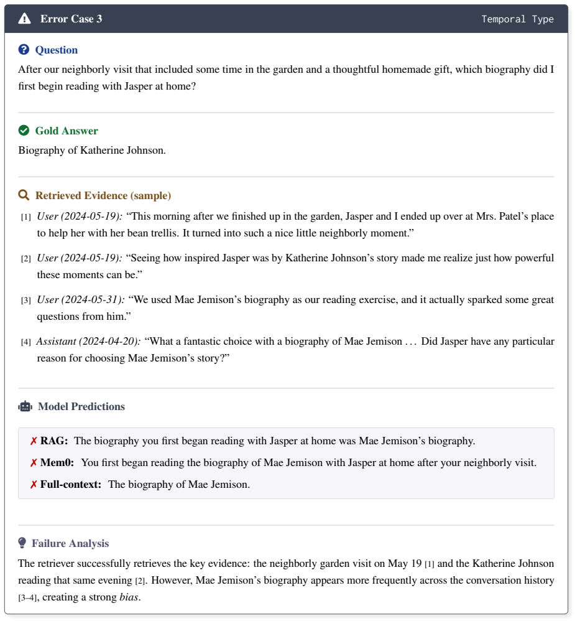Click the Biography of Katherine Johnson answer text
Screen dimensions: 575x621
click(x=92, y=150)
